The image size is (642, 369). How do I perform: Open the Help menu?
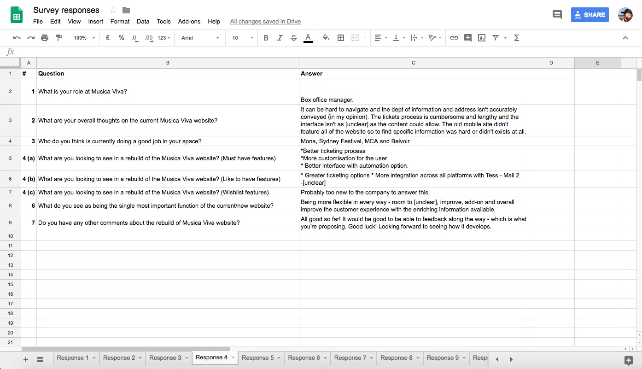214,21
